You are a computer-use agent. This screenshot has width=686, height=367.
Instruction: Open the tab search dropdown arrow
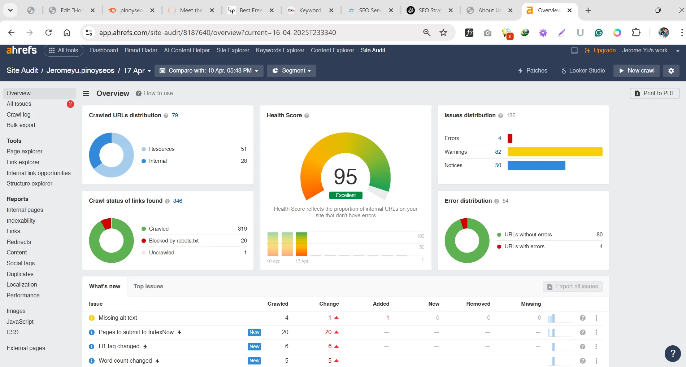[10, 10]
